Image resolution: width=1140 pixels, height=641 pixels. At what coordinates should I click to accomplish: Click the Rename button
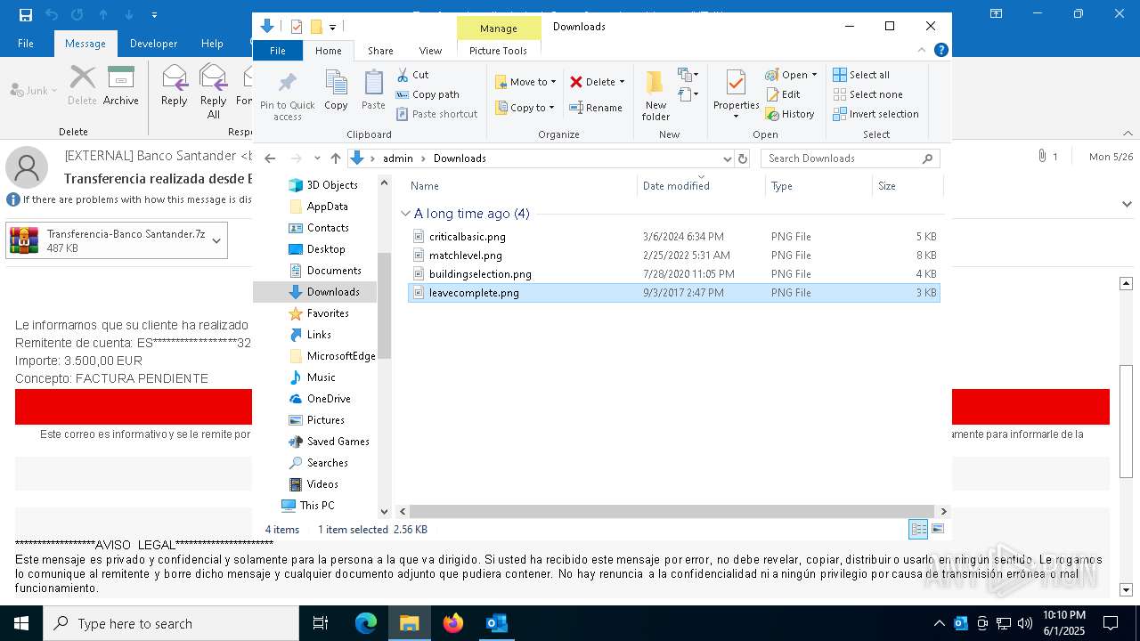pyautogui.click(x=596, y=108)
